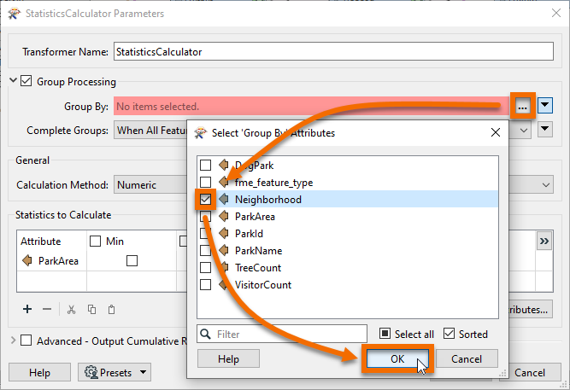
Task: Click the double-arrow expand columns icon
Action: (x=544, y=242)
